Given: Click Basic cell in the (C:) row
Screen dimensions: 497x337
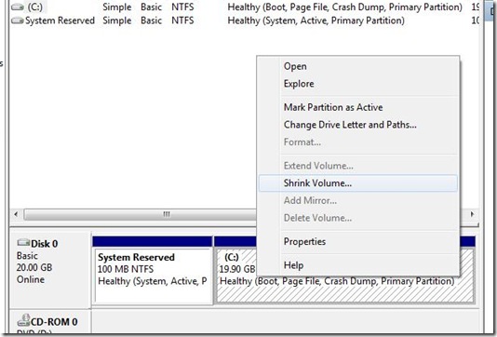Looking at the screenshot, I should tap(151, 7).
